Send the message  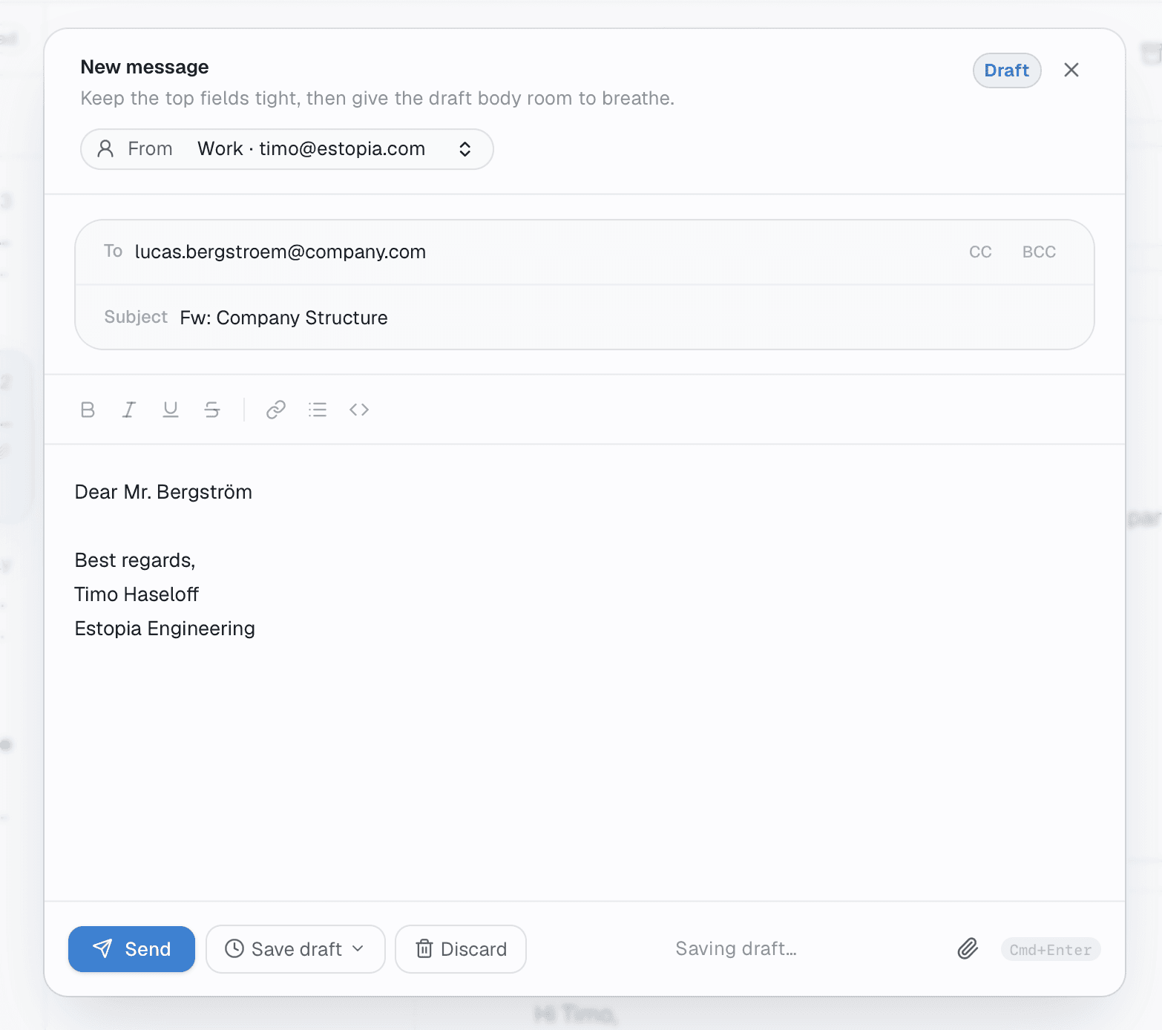click(x=131, y=948)
